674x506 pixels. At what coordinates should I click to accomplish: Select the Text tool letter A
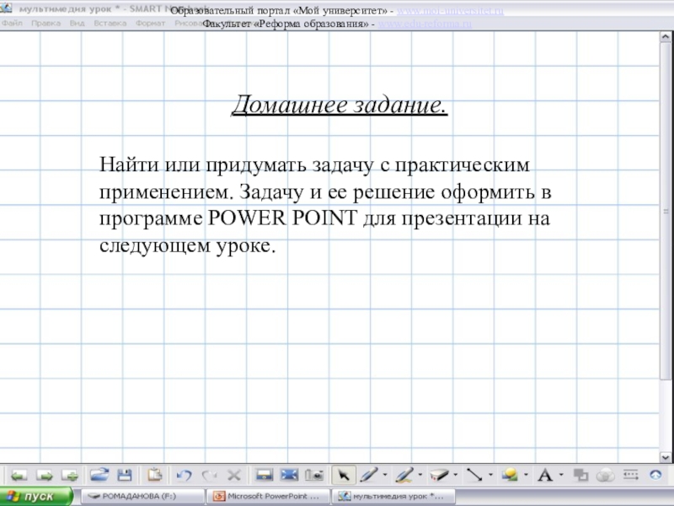tap(544, 475)
